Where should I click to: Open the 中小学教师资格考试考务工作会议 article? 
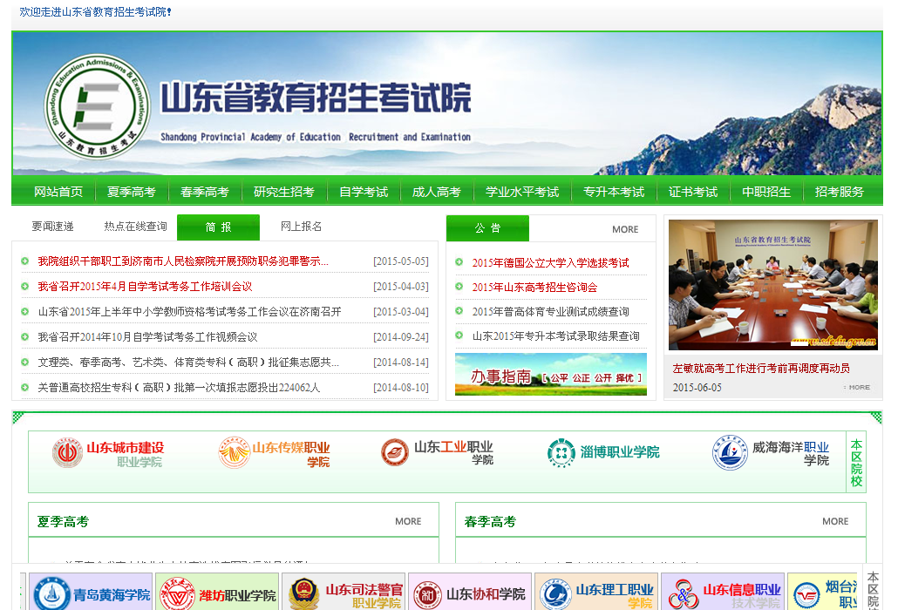[189, 311]
